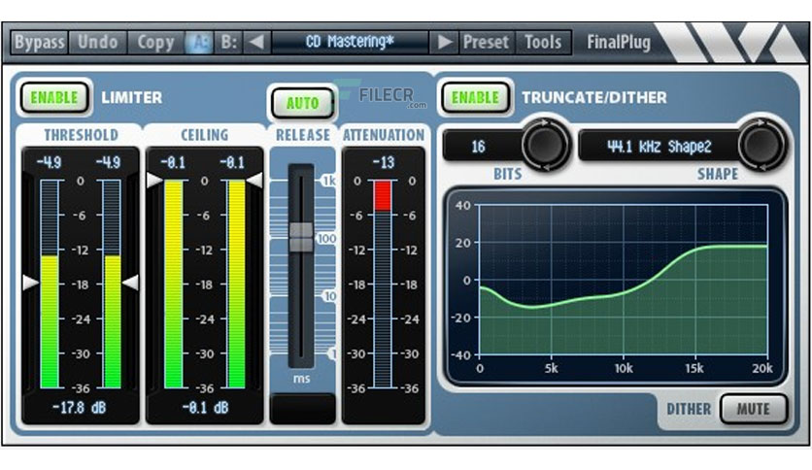Click the left ceiling -0.1 peak readout
Viewport: 812px width, 470px height.
coord(173,162)
